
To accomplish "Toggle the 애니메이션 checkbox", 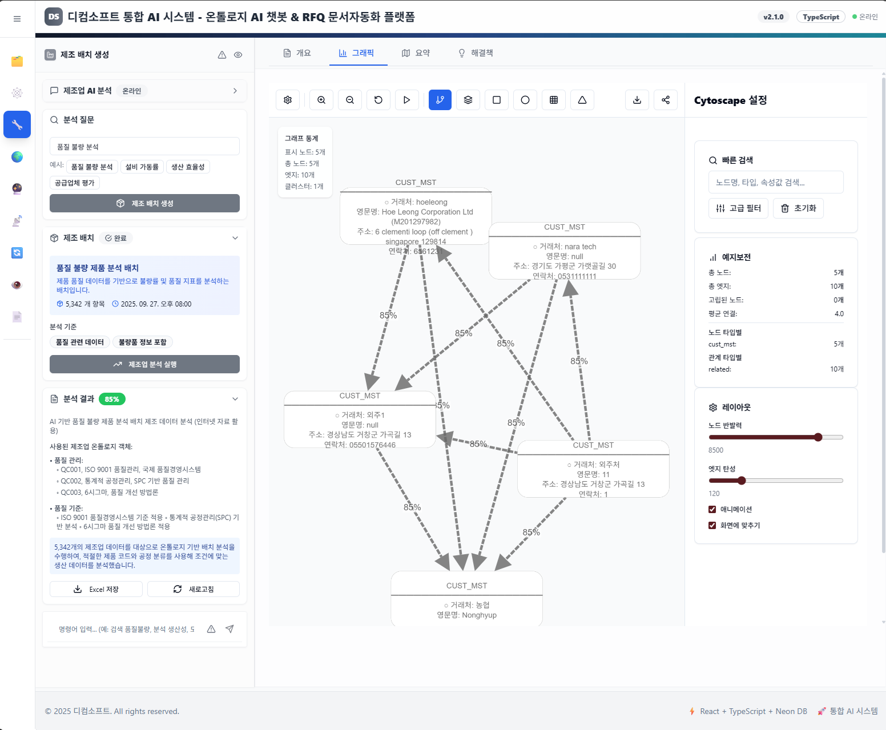I will 712,509.
